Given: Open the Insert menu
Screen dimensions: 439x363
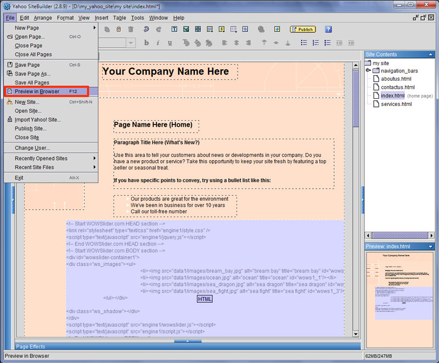Looking at the screenshot, I should (102, 18).
